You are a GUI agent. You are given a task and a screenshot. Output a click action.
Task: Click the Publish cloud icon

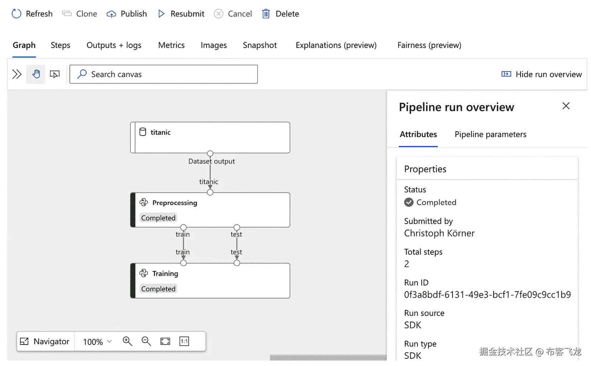(111, 14)
